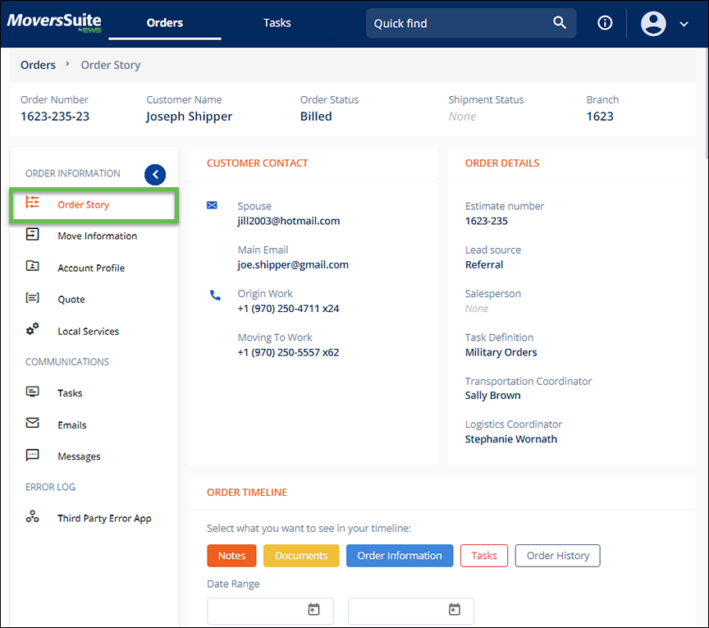Toggle the Documents timeline filter
This screenshot has height=628, width=709.
301,556
